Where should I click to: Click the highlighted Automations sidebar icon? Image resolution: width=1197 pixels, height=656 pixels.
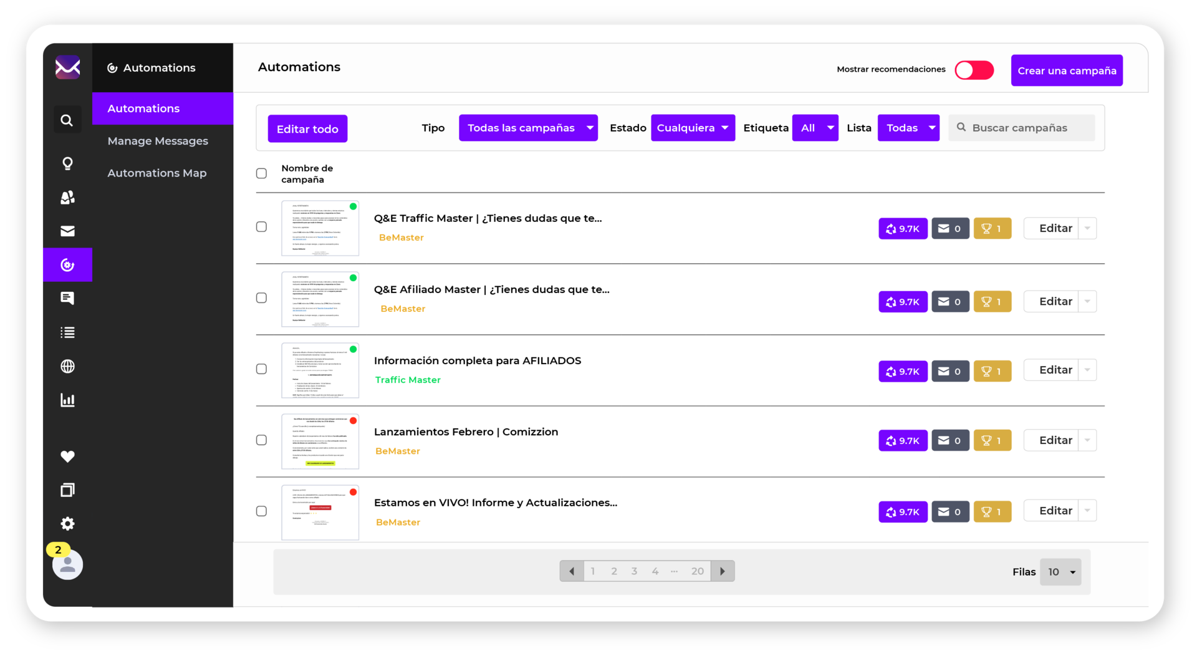[x=67, y=264]
